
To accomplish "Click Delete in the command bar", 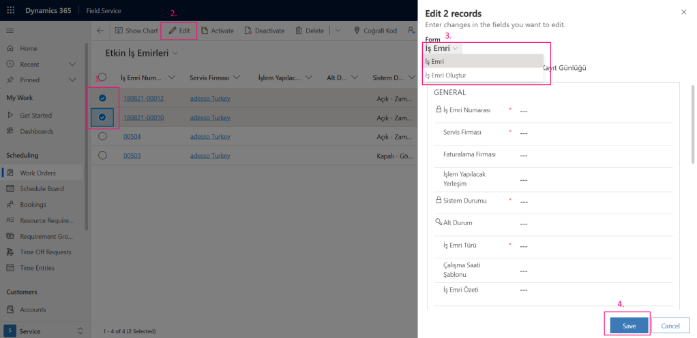I will coord(310,31).
